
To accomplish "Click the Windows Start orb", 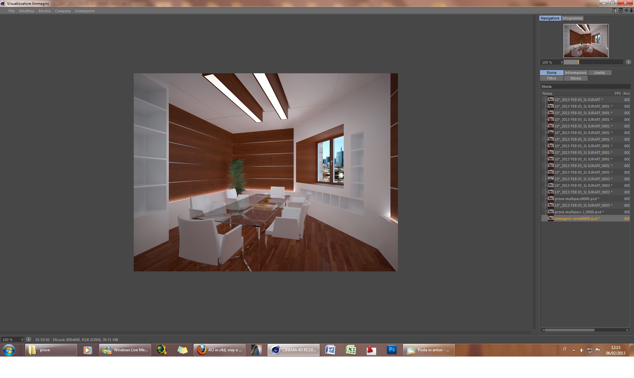I will point(9,350).
